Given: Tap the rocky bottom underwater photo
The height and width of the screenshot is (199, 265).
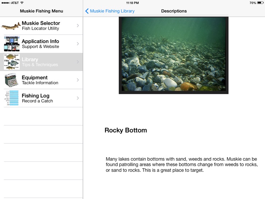Looking at the screenshot, I should pos(173,55).
